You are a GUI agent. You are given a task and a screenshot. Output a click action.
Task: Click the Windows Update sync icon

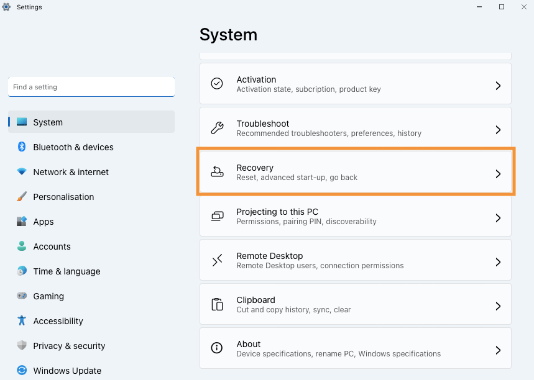point(22,371)
